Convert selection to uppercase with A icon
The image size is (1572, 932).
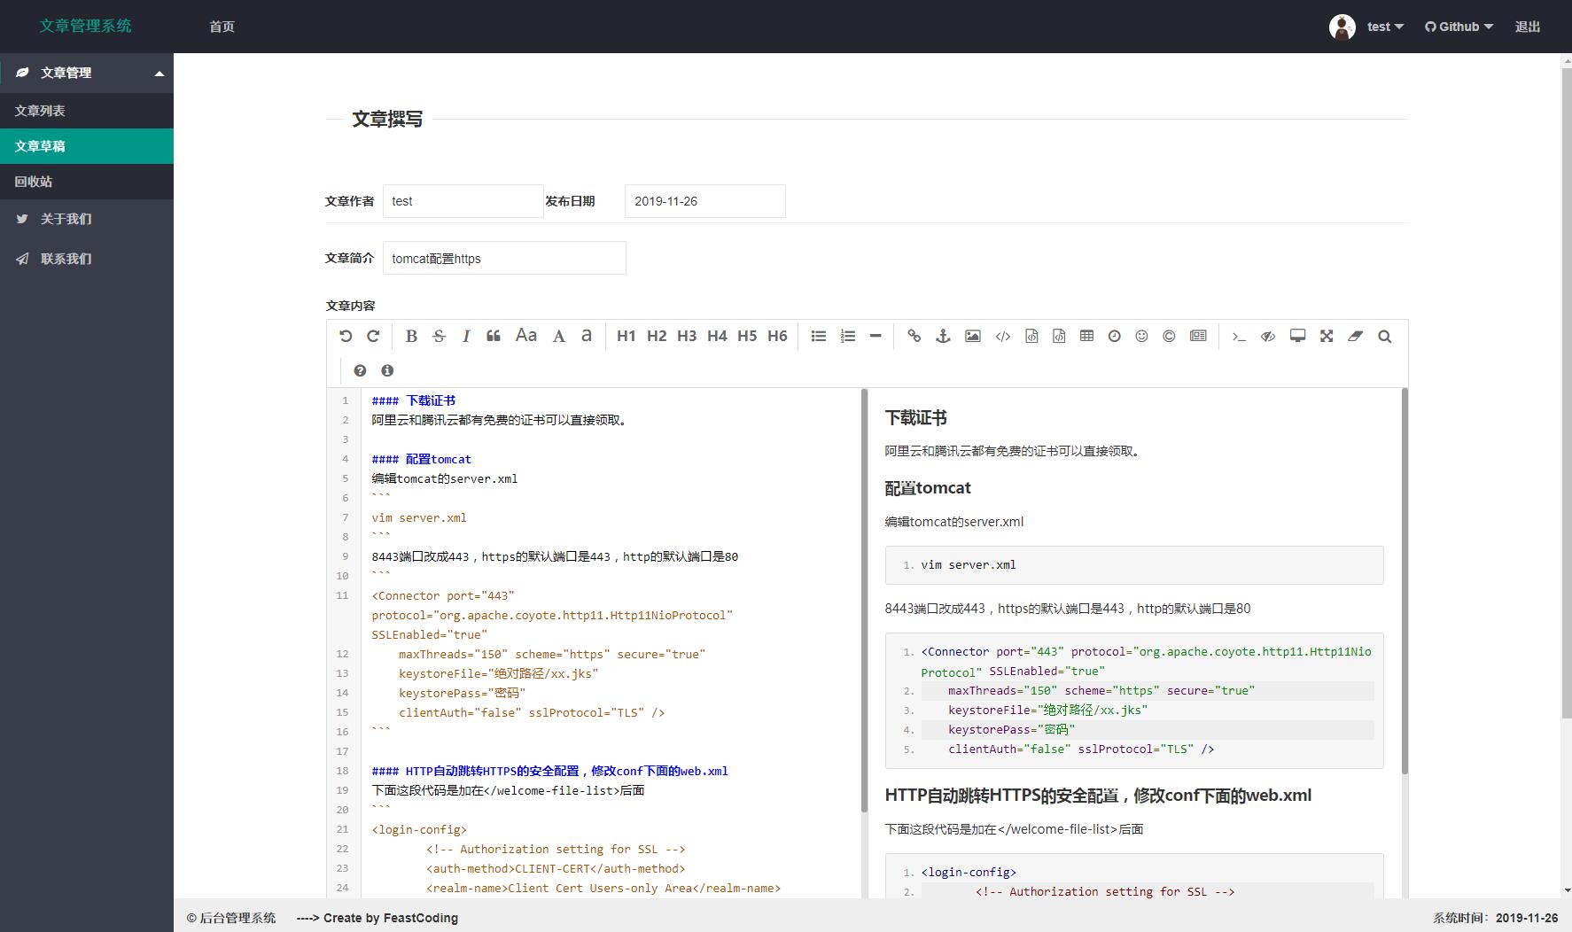558,336
